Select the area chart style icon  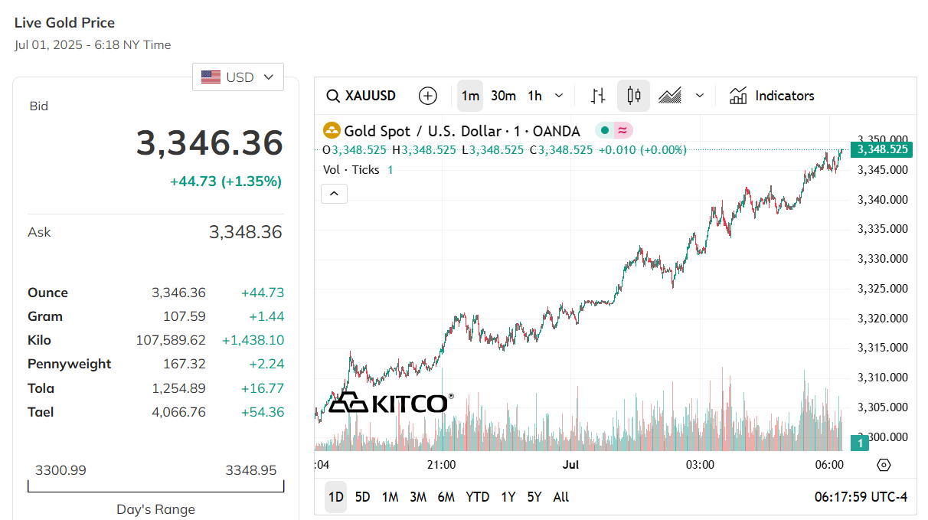point(670,96)
